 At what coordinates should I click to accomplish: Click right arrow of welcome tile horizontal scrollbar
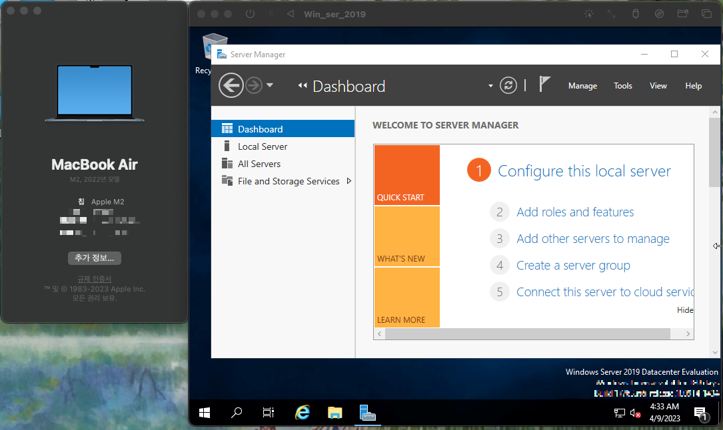[x=688, y=333]
